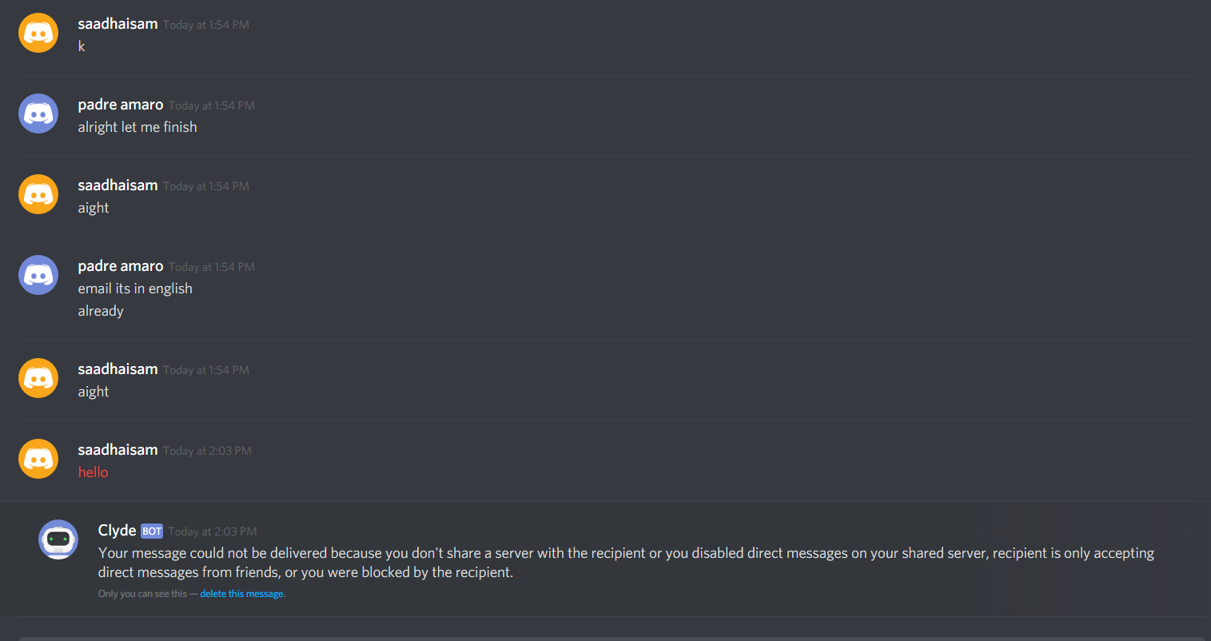Image resolution: width=1211 pixels, height=641 pixels.
Task: Click the "email its in english" message
Action: click(135, 289)
